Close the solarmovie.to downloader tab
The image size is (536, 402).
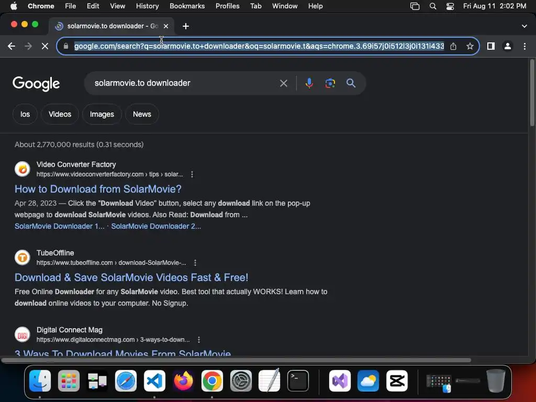tap(166, 26)
